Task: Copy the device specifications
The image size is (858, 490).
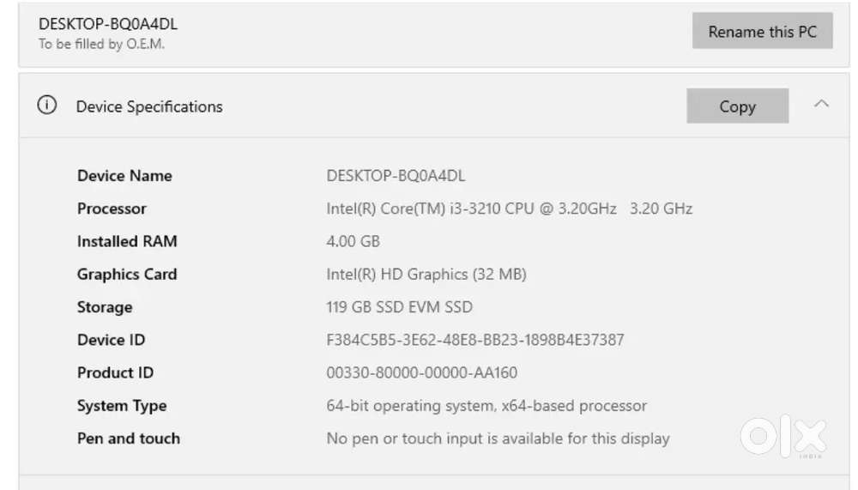Action: (x=737, y=106)
